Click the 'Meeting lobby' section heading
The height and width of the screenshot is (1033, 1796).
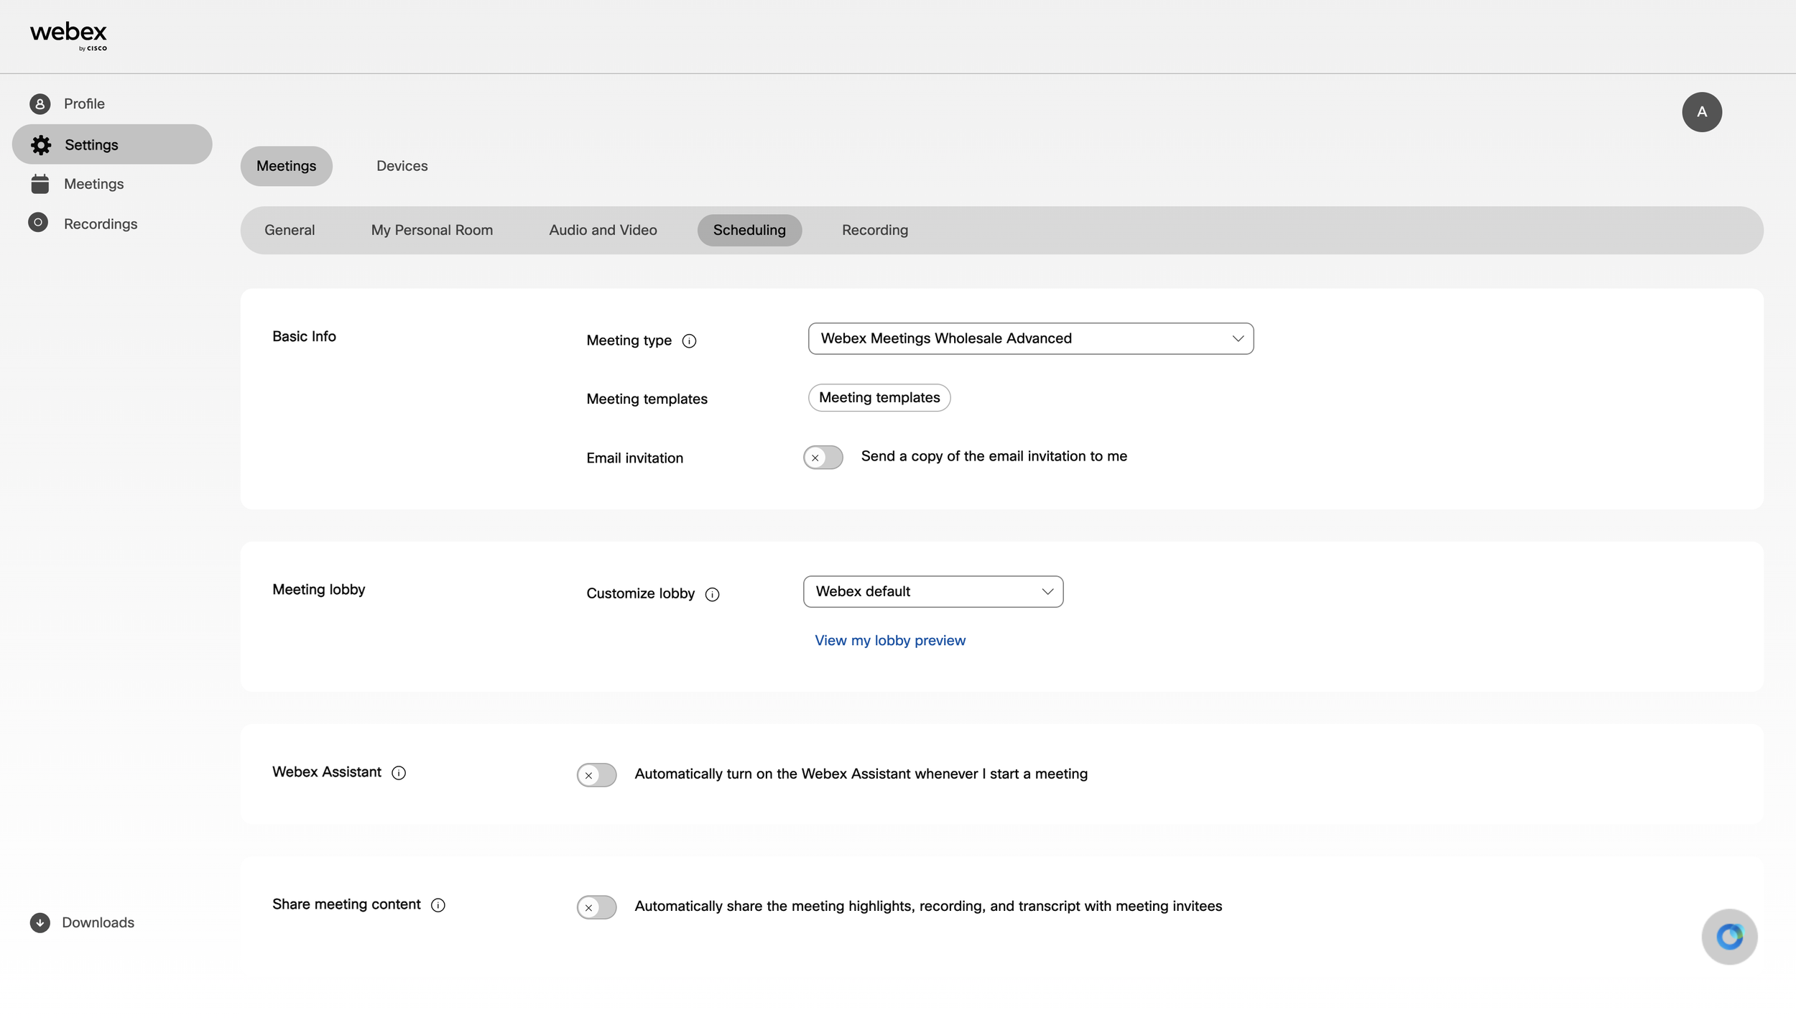click(318, 589)
